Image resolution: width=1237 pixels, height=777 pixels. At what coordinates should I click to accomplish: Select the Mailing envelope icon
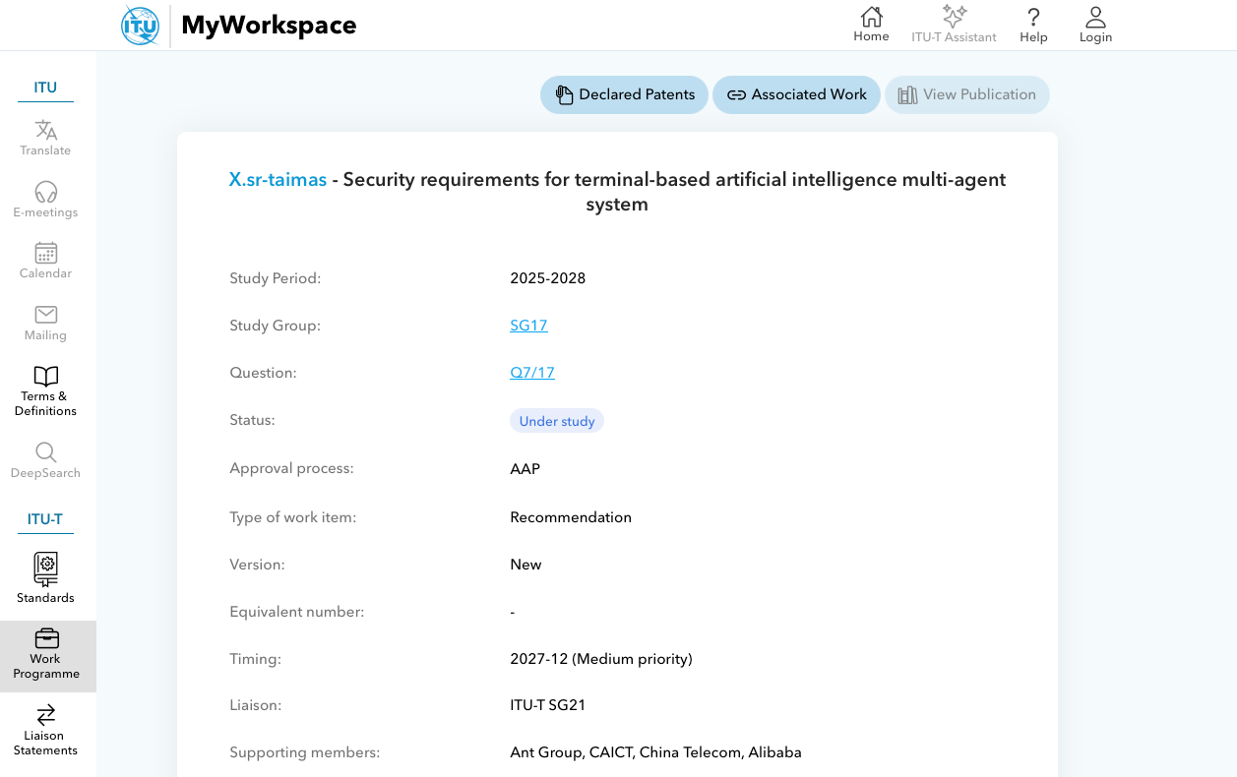tap(45, 315)
